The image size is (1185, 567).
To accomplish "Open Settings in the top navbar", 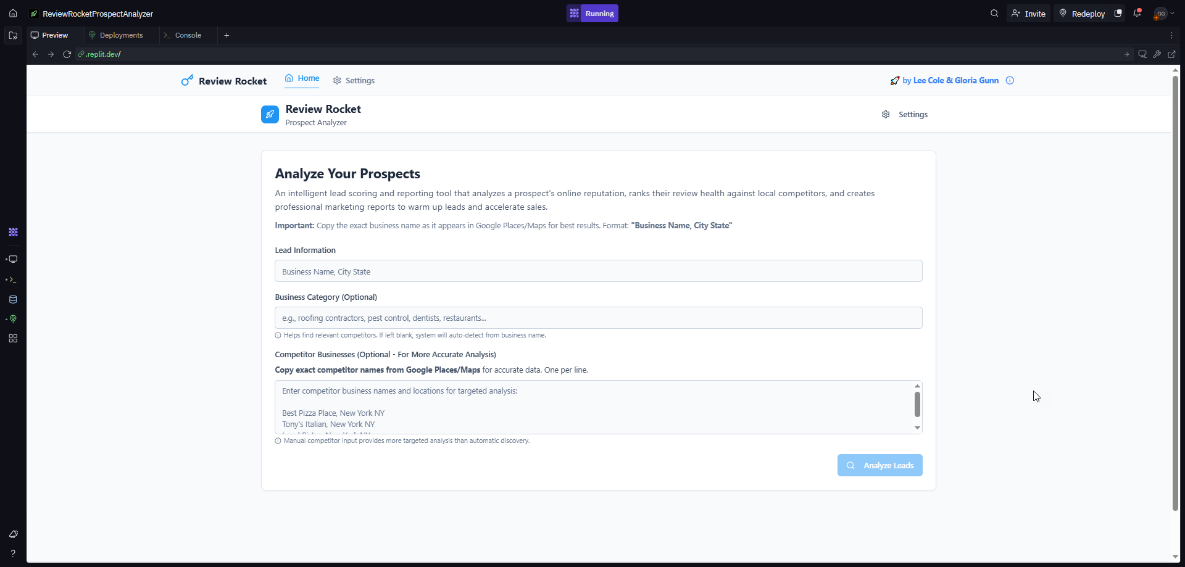I will 354,81.
